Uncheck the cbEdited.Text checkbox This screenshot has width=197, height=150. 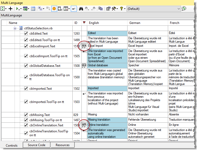click(26, 33)
